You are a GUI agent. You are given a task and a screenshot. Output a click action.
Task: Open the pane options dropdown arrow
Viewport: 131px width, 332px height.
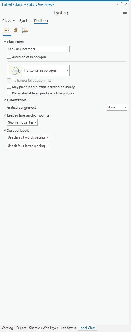117,4
